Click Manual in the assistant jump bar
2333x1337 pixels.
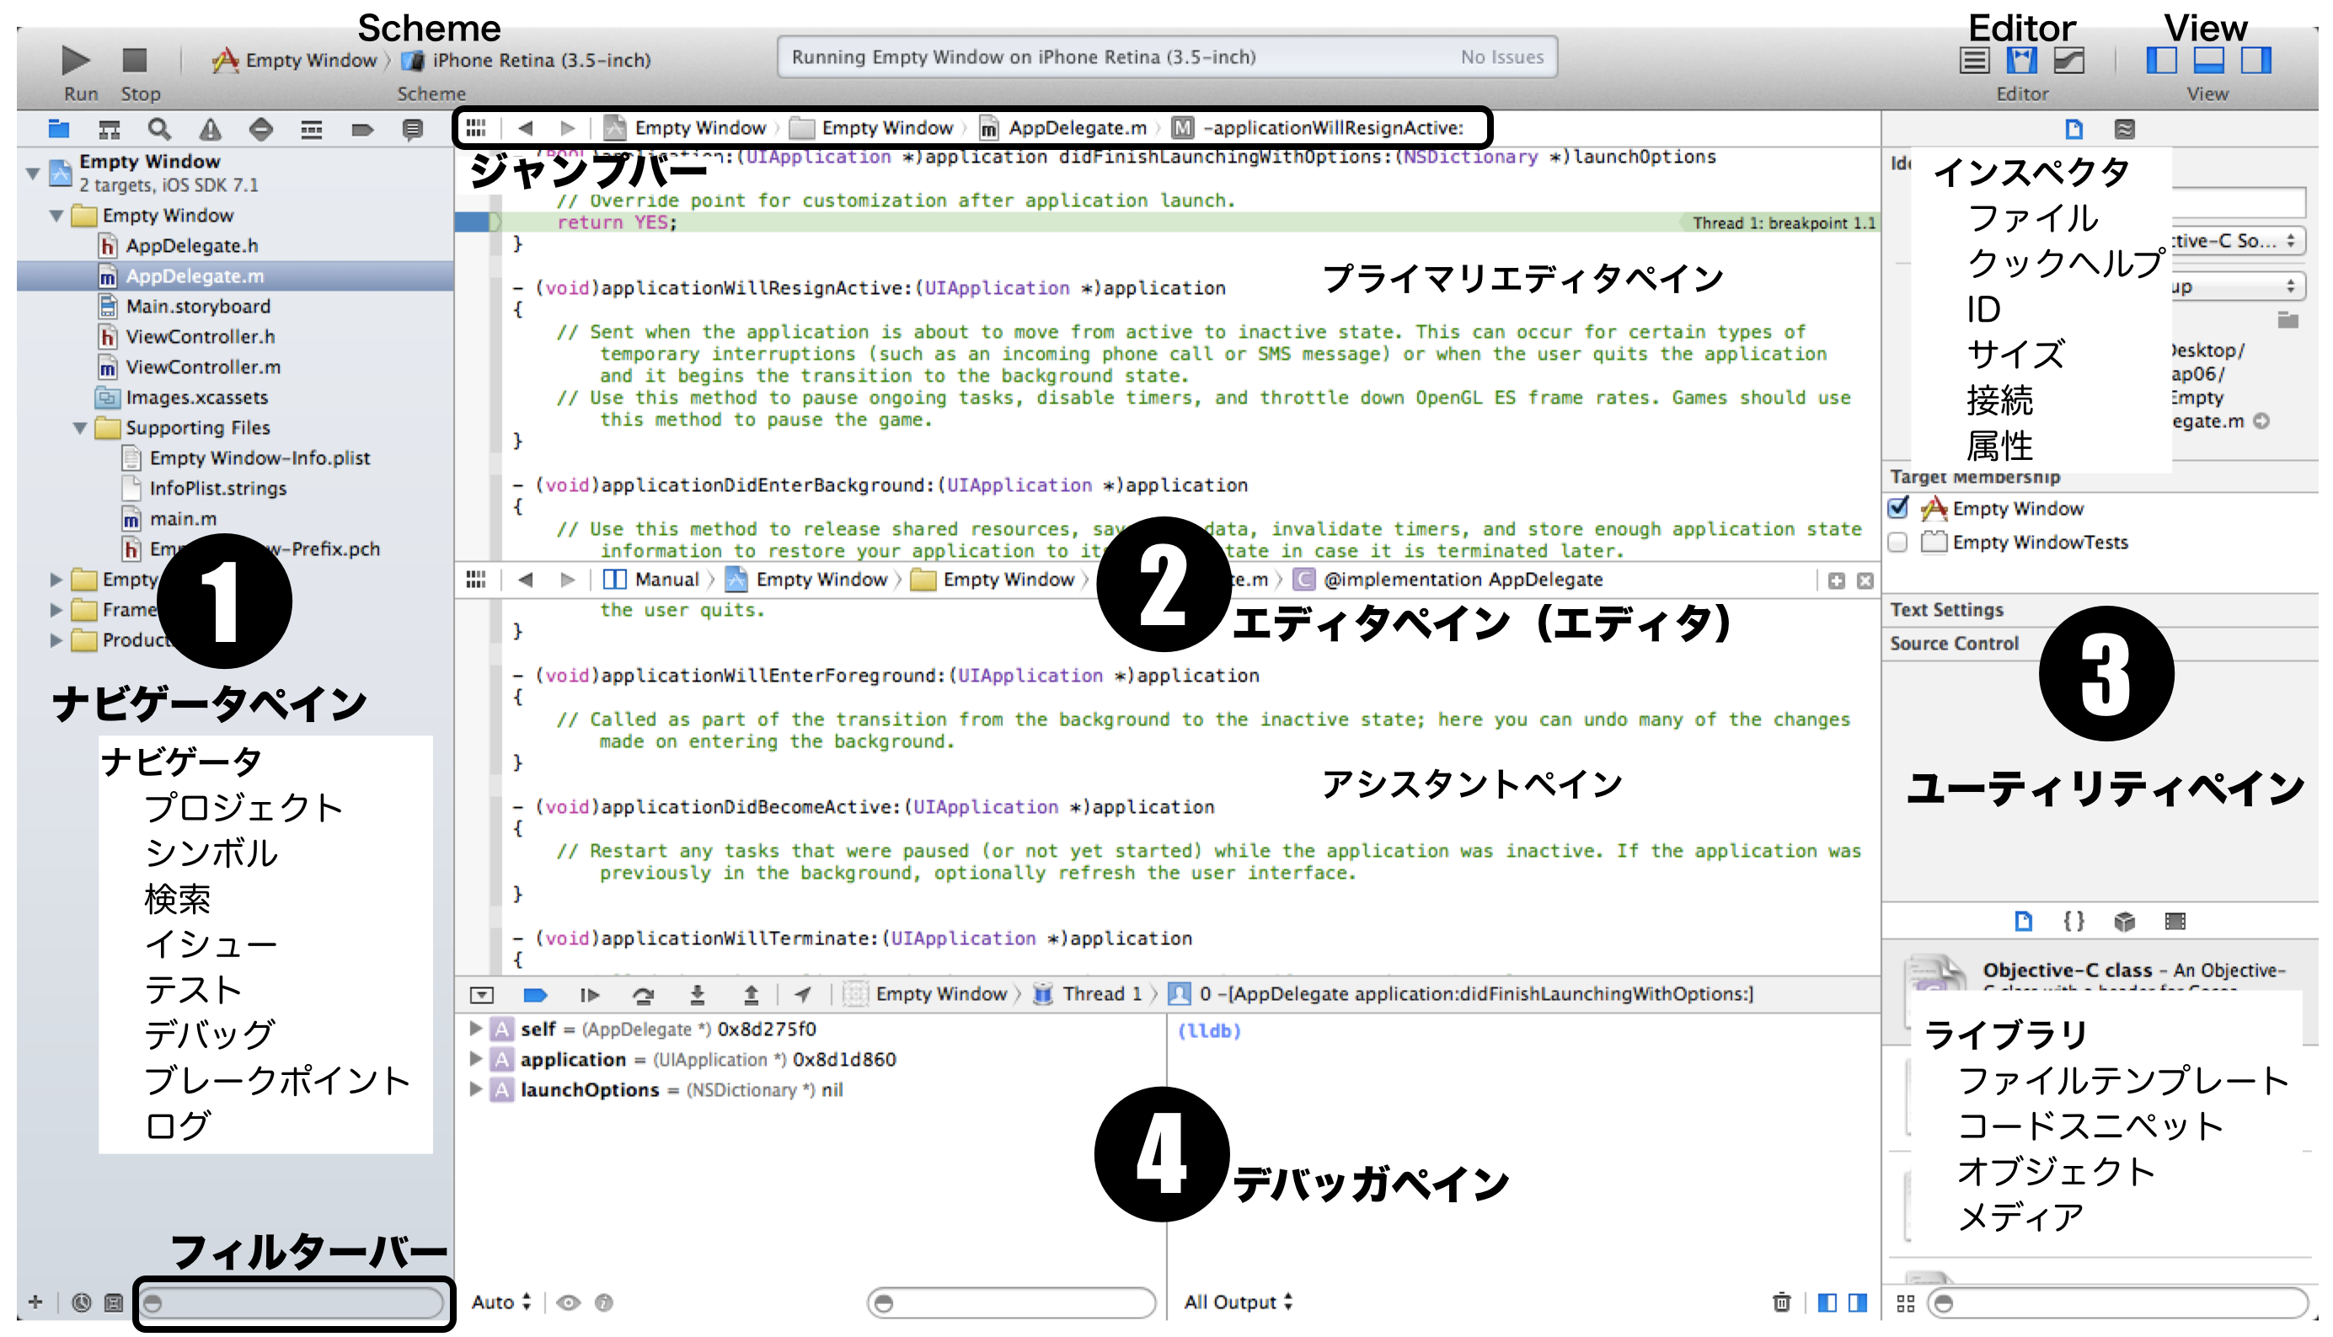pyautogui.click(x=666, y=580)
